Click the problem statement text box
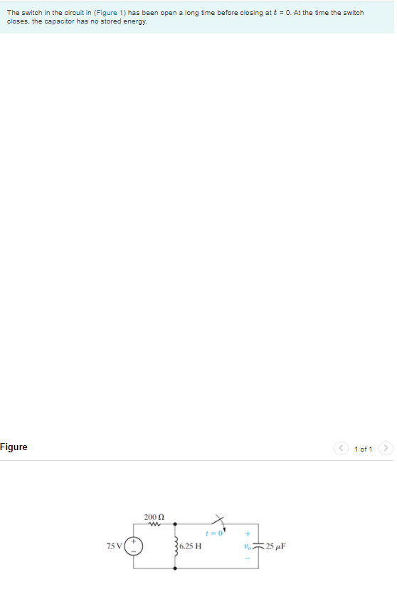Viewport: 397px width, 599px height. click(197, 17)
